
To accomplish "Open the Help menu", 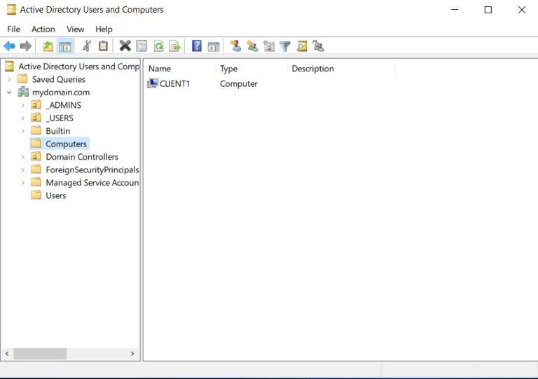I will pos(104,29).
